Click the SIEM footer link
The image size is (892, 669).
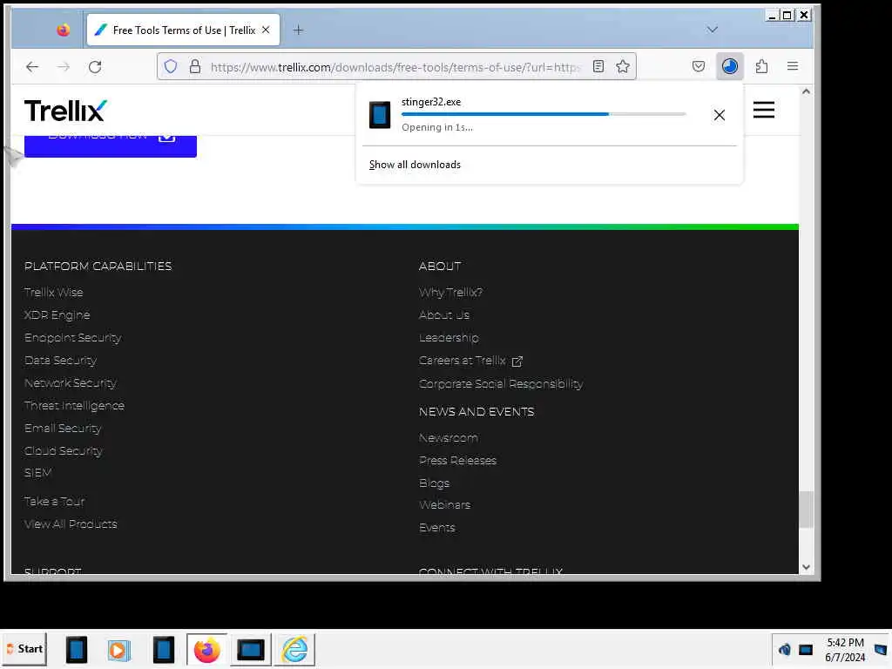(37, 473)
